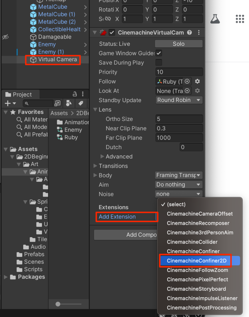Open CinemachineVirtualCamera help reference icon
This screenshot has width=249, height=317.
[x=189, y=32]
